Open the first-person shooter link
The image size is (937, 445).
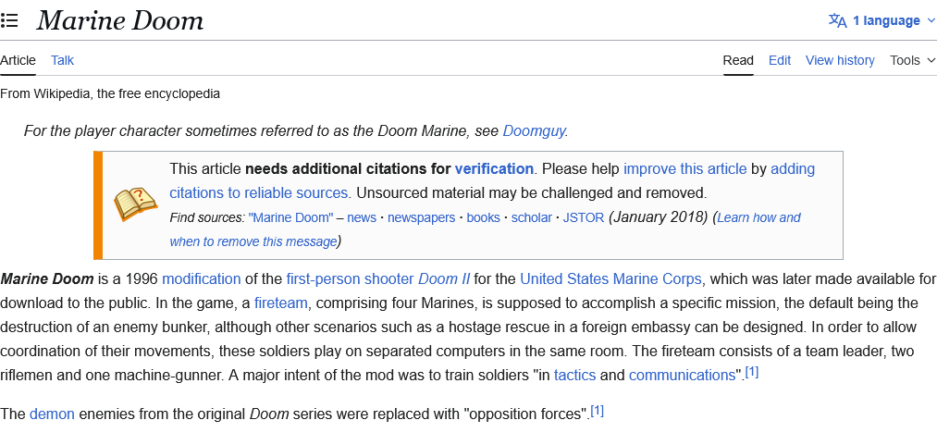(x=350, y=279)
